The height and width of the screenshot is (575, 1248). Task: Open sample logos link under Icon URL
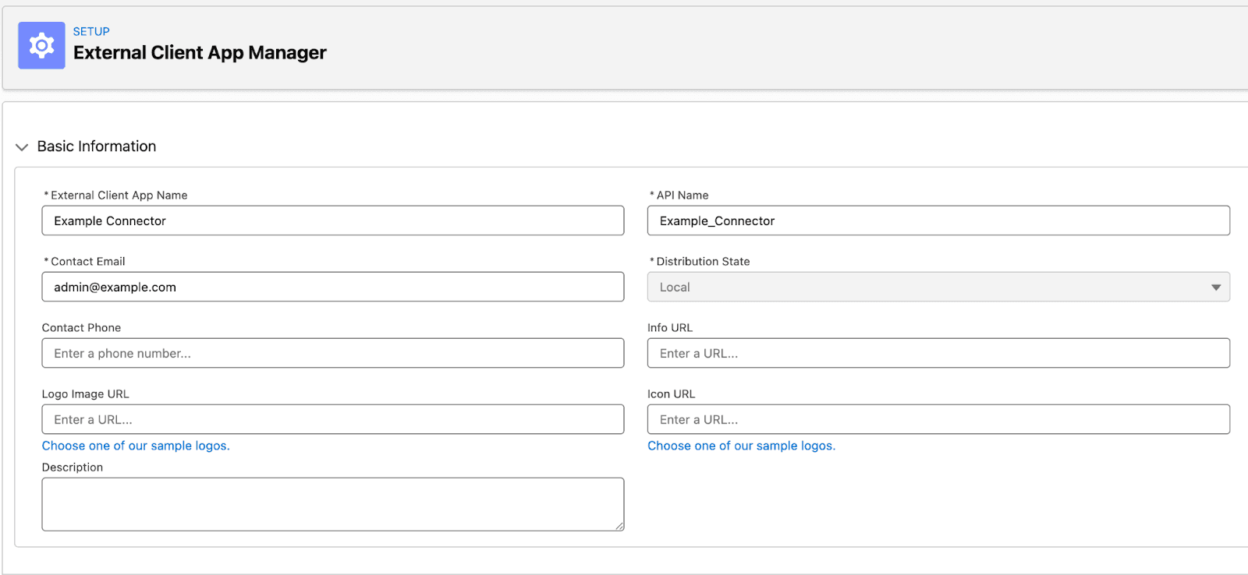point(741,446)
